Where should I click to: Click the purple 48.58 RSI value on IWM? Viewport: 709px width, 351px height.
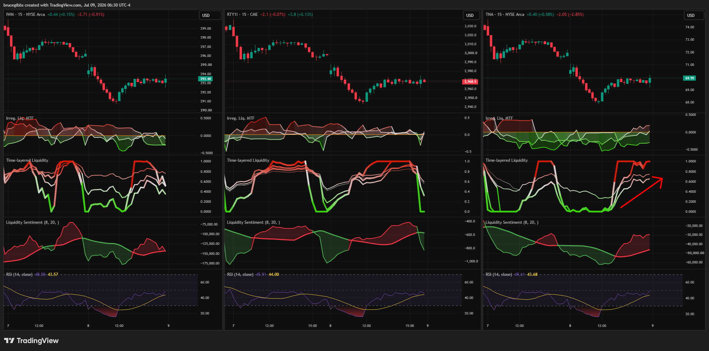pyautogui.click(x=40, y=274)
